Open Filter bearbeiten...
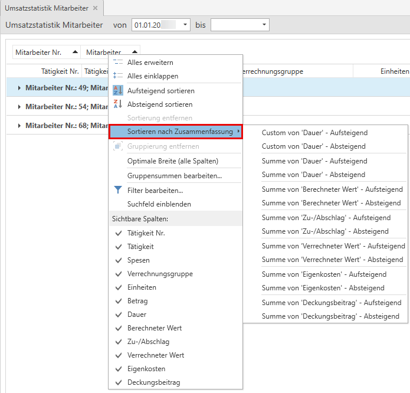The height and width of the screenshot is (393, 410). tap(175, 191)
